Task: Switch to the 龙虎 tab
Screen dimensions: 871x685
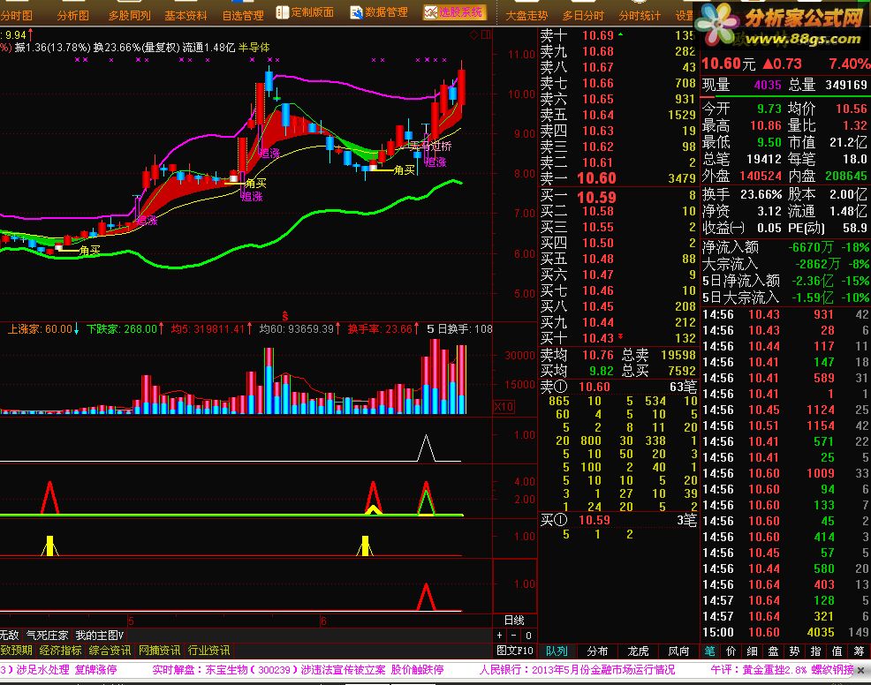Action: 638,651
